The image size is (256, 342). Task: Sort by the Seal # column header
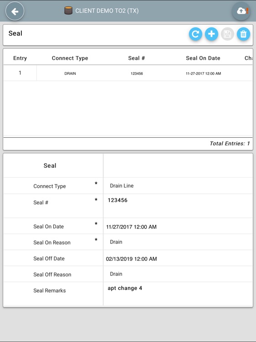pyautogui.click(x=137, y=58)
